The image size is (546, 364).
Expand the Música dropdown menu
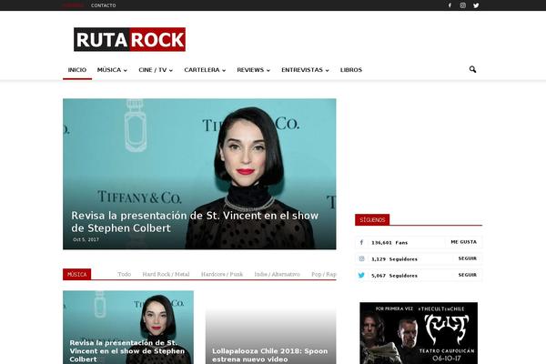(112, 70)
